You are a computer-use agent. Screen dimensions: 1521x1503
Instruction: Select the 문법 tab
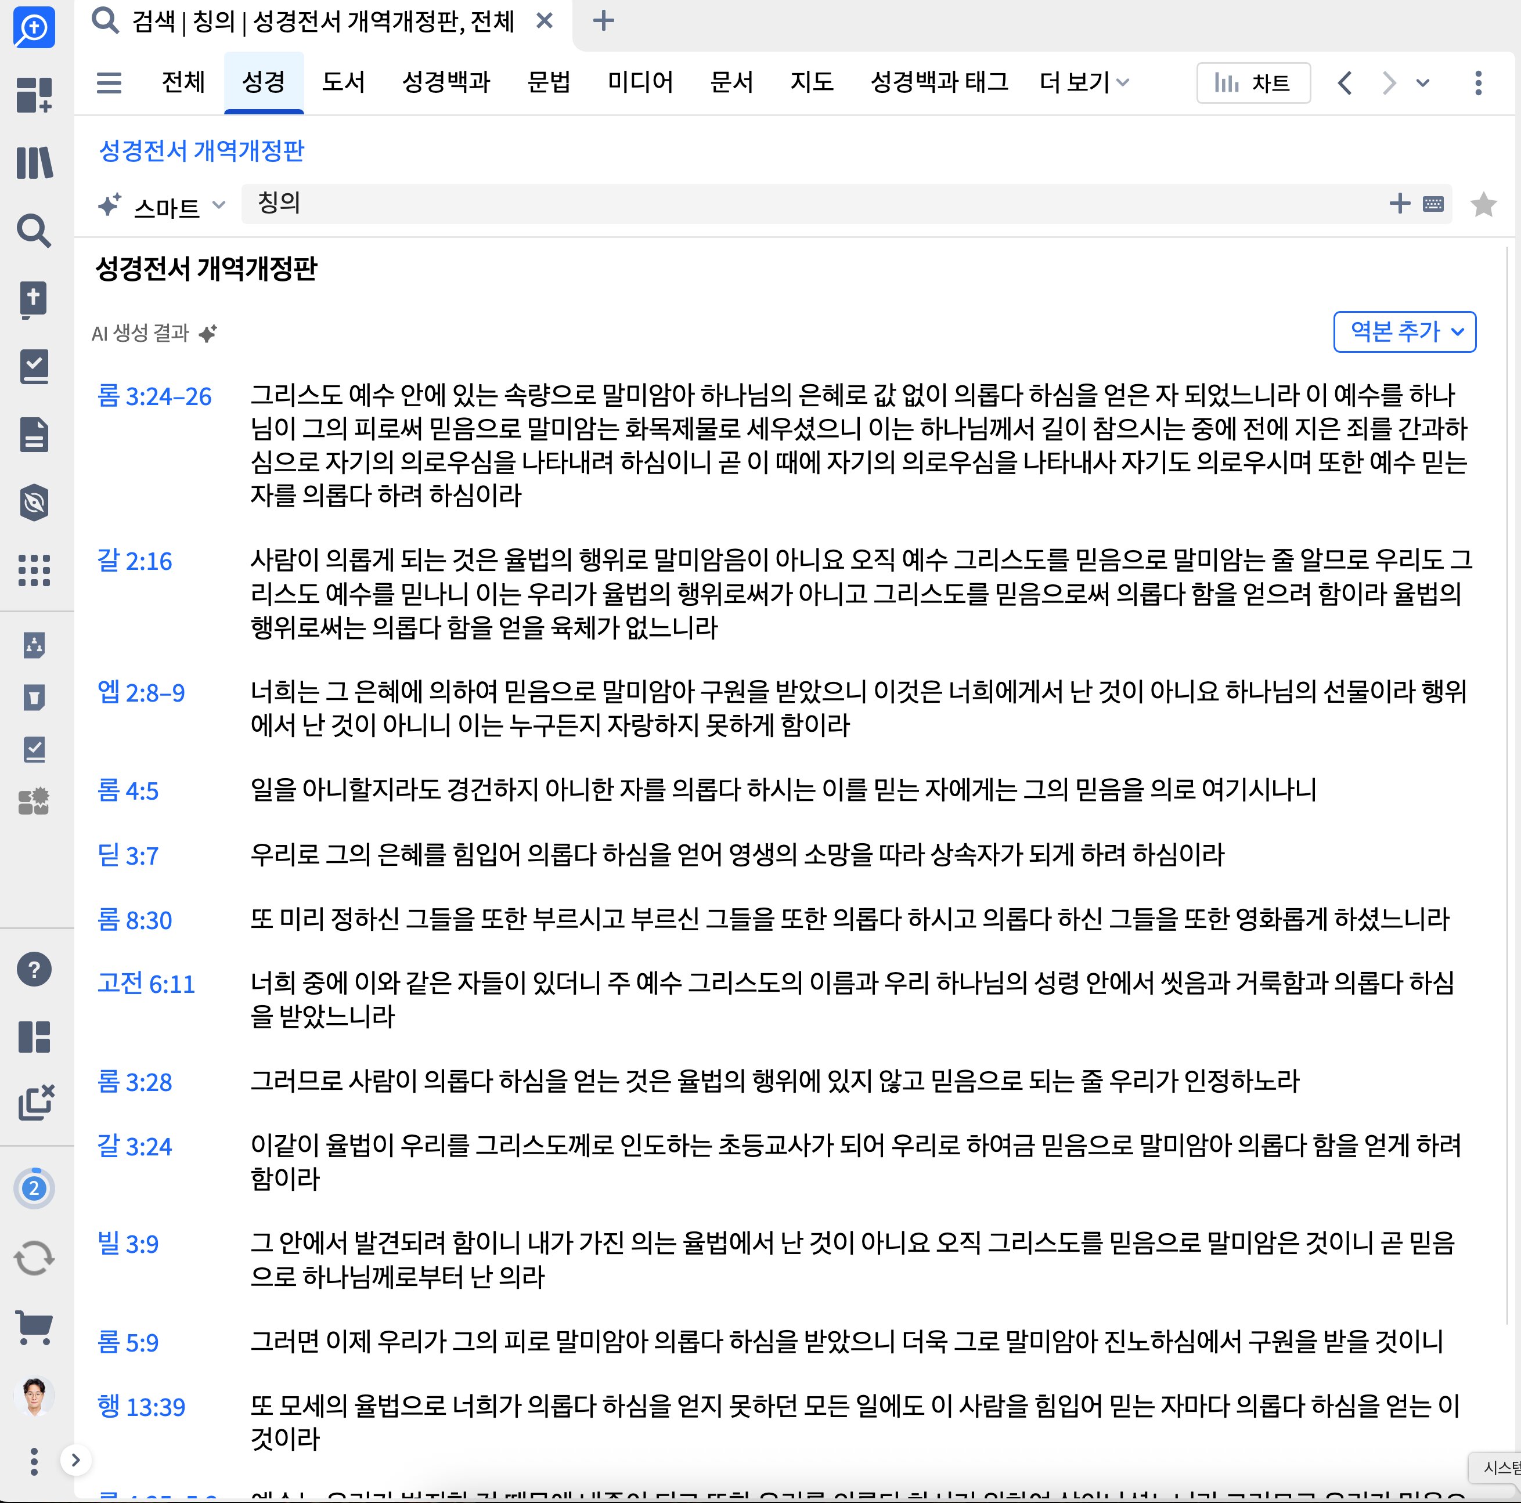pyautogui.click(x=550, y=82)
